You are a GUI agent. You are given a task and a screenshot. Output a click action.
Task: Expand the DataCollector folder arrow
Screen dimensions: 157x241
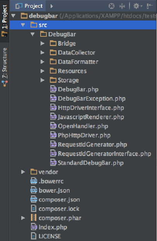coord(43,53)
